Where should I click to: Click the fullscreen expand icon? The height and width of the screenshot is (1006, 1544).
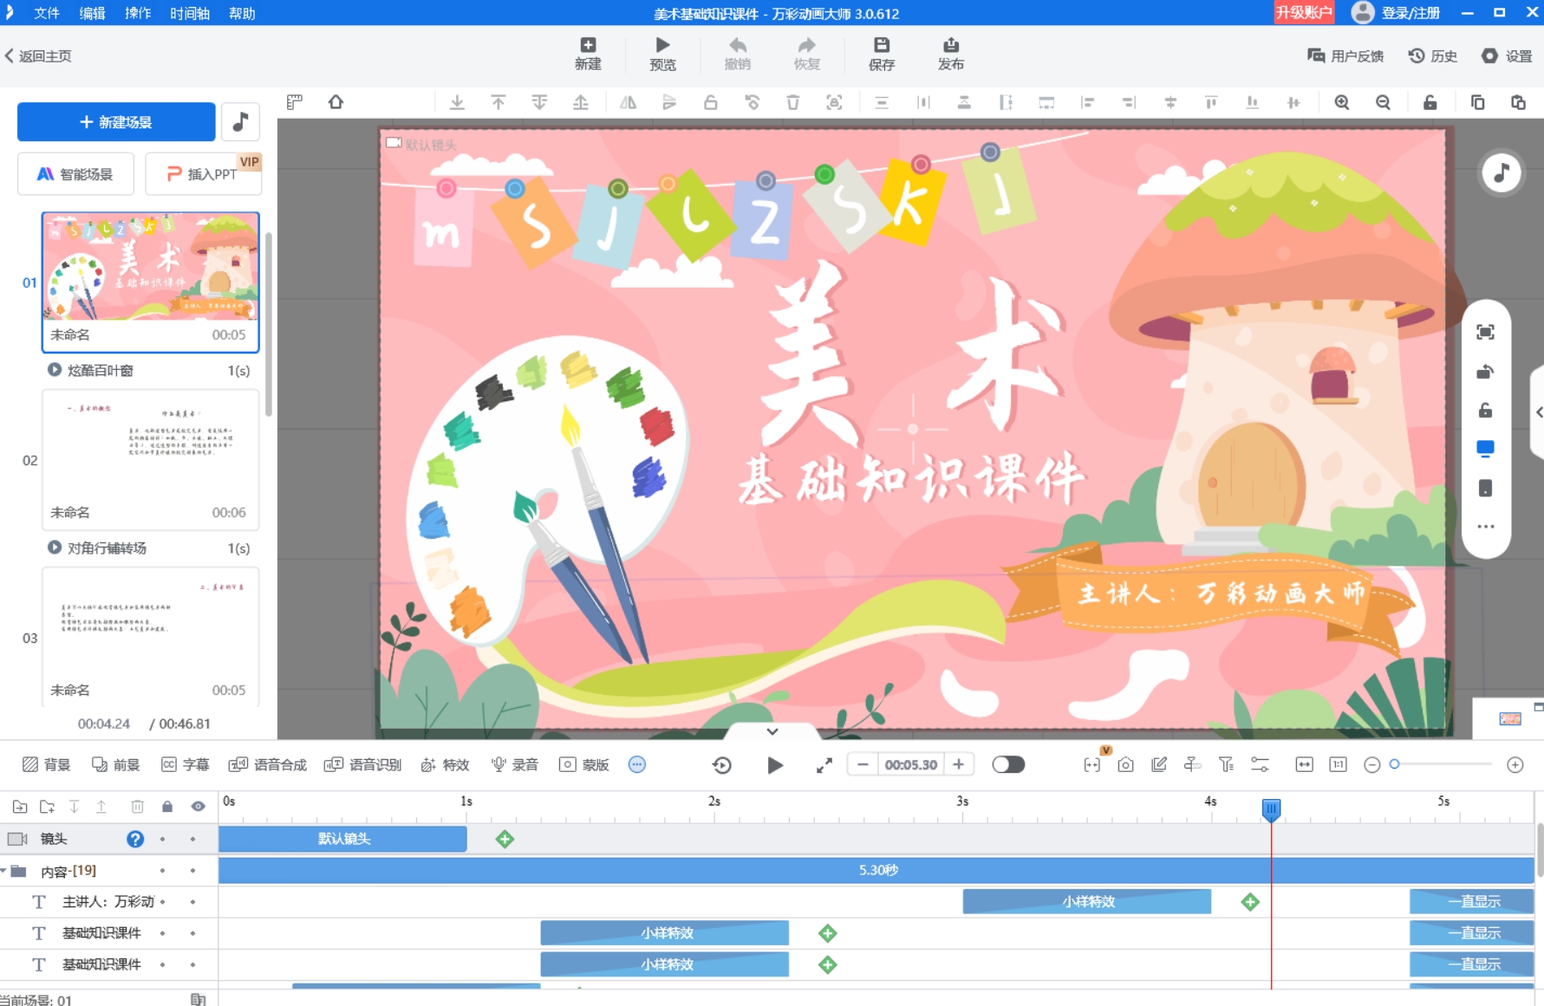[824, 764]
